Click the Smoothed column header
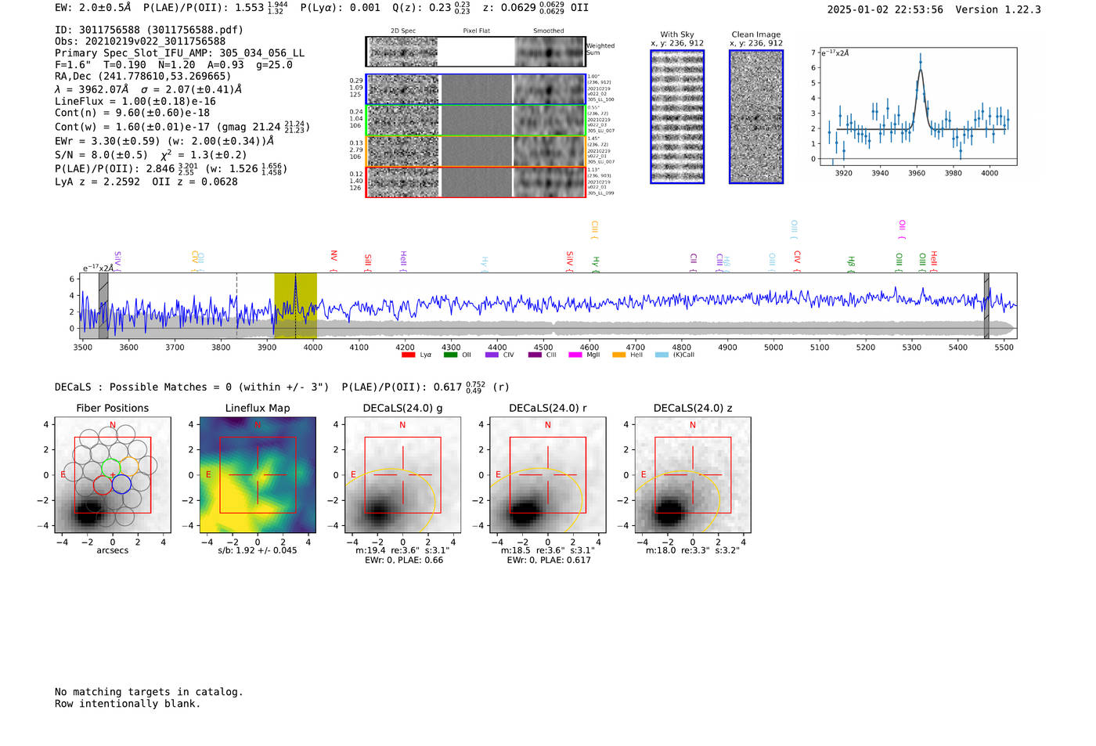1096x746 pixels. 548,31
